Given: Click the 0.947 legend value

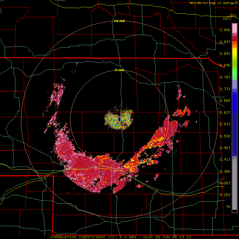Looking at the screenshot, I should click(x=225, y=42).
